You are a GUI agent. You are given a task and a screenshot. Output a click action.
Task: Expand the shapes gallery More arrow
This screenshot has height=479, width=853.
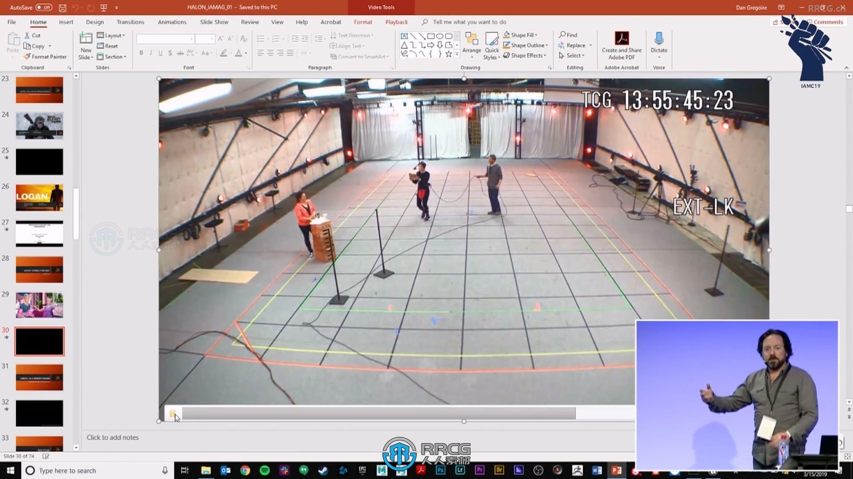tap(457, 54)
